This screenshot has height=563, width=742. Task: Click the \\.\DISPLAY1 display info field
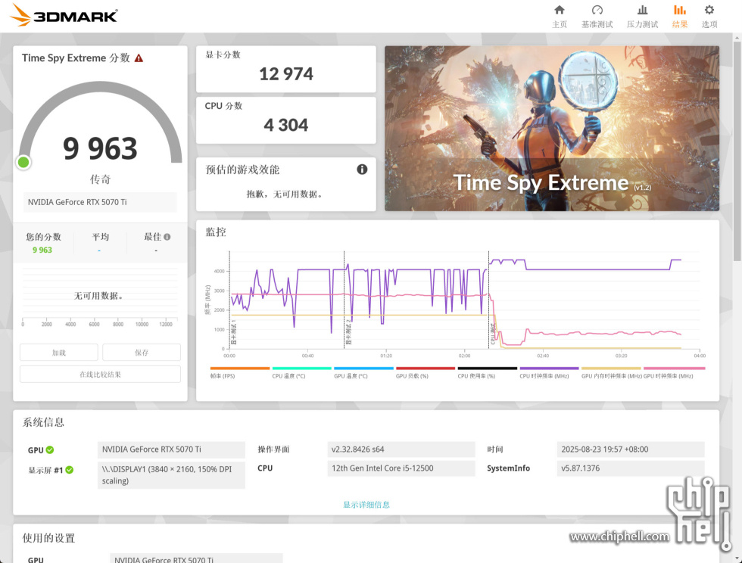pos(171,475)
